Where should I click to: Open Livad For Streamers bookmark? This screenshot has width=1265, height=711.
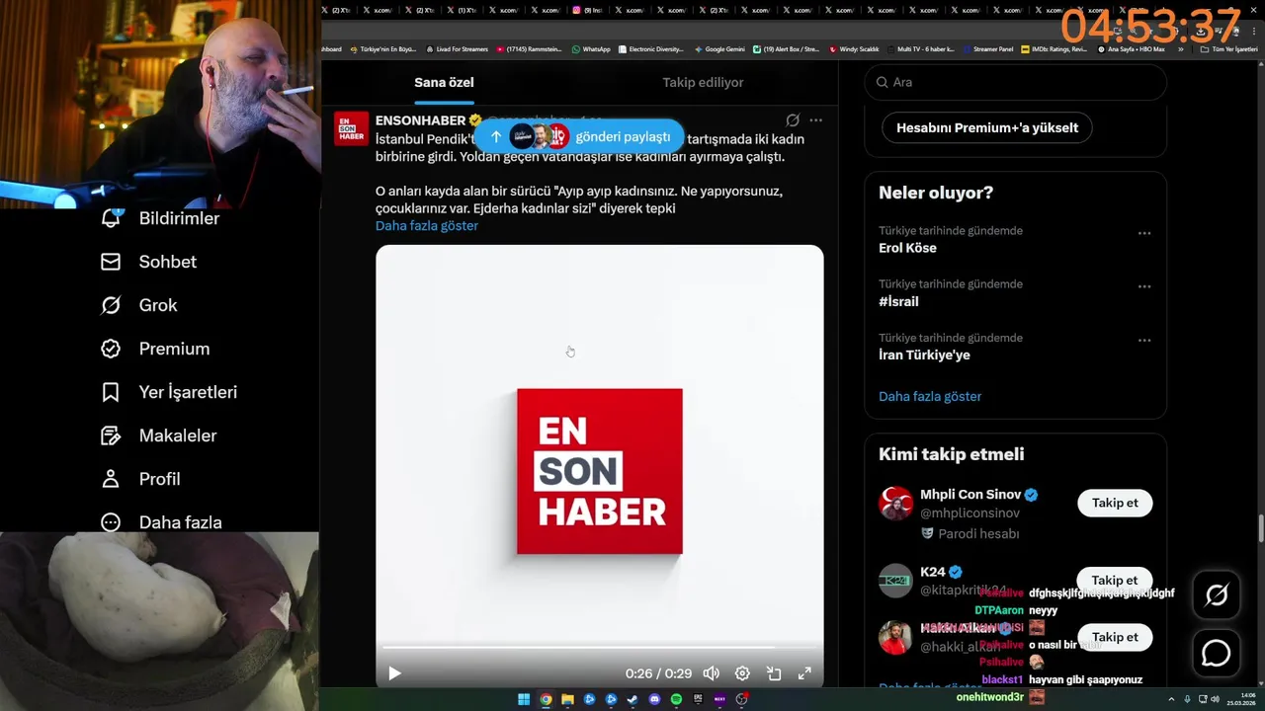coord(457,48)
